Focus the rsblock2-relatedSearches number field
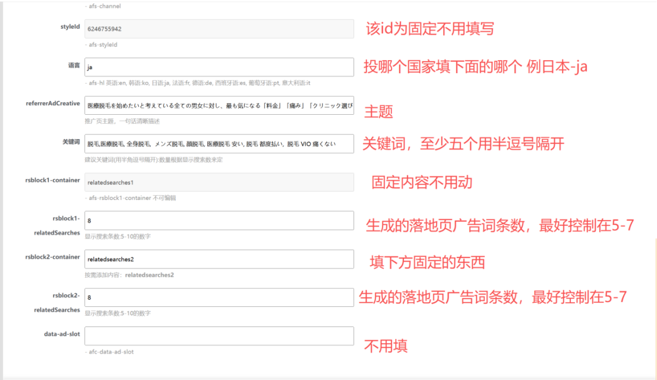Image resolution: width=657 pixels, height=380 pixels. pyautogui.click(x=219, y=297)
